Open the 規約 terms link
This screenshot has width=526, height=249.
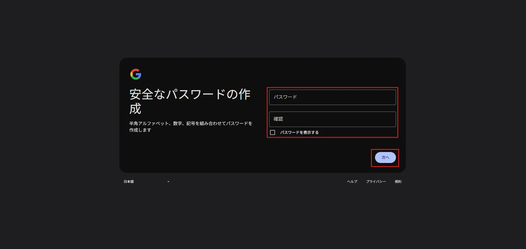[x=398, y=182]
